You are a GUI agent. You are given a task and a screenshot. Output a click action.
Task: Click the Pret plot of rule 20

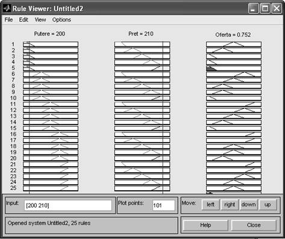coord(142,158)
